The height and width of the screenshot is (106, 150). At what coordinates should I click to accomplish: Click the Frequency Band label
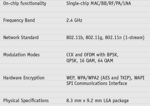(x=19, y=20)
